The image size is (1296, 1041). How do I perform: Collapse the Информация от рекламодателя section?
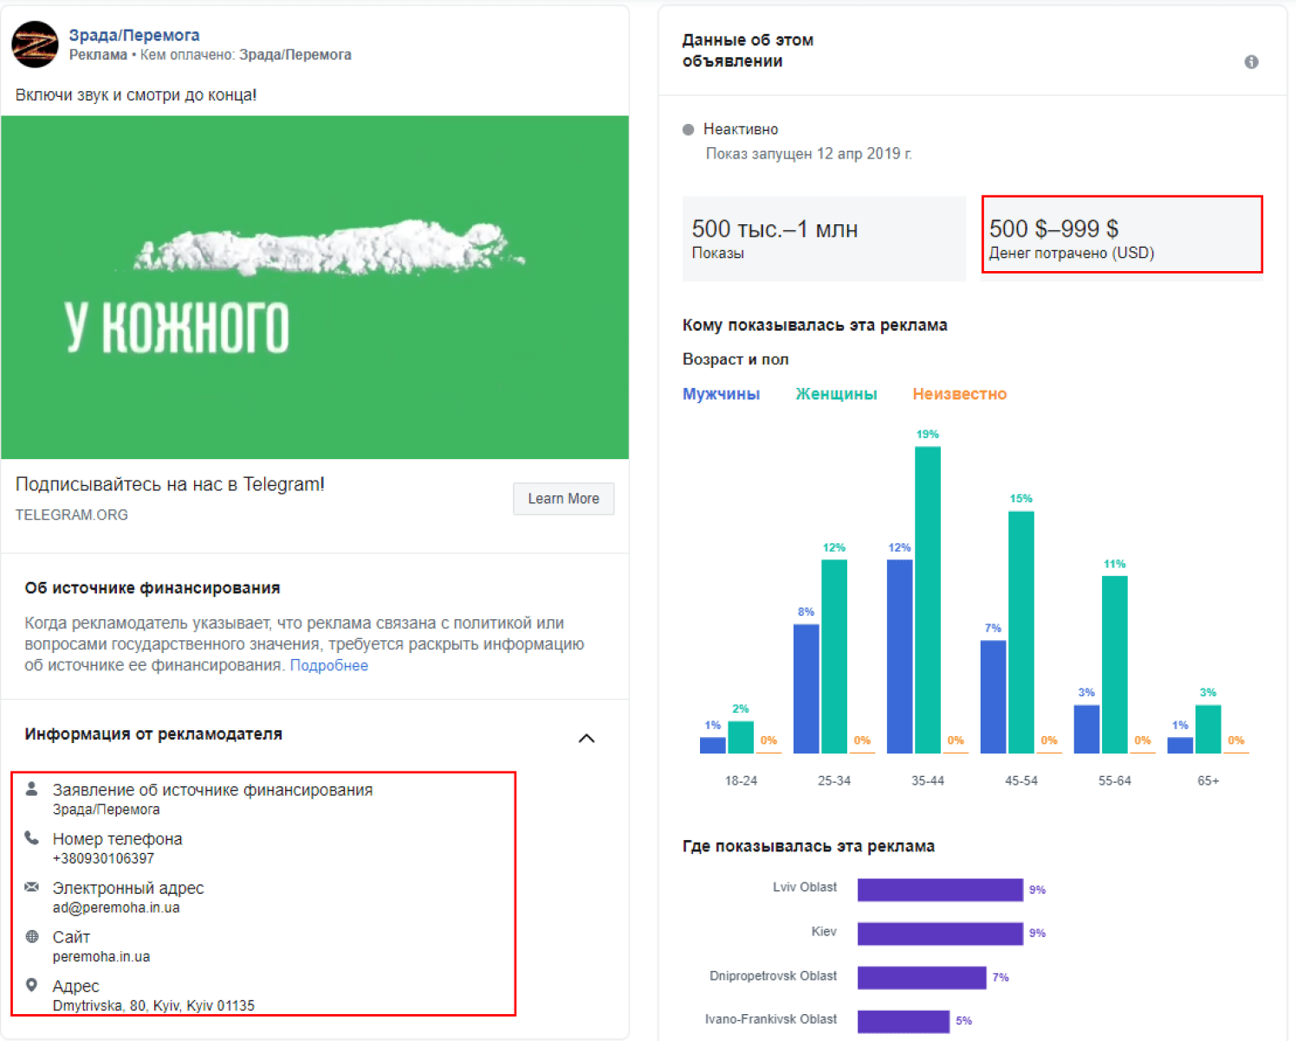click(586, 738)
